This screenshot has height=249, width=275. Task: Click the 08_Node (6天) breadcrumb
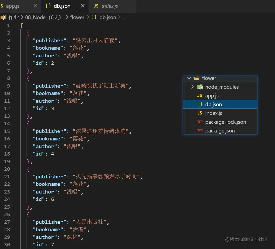[x=43, y=17]
